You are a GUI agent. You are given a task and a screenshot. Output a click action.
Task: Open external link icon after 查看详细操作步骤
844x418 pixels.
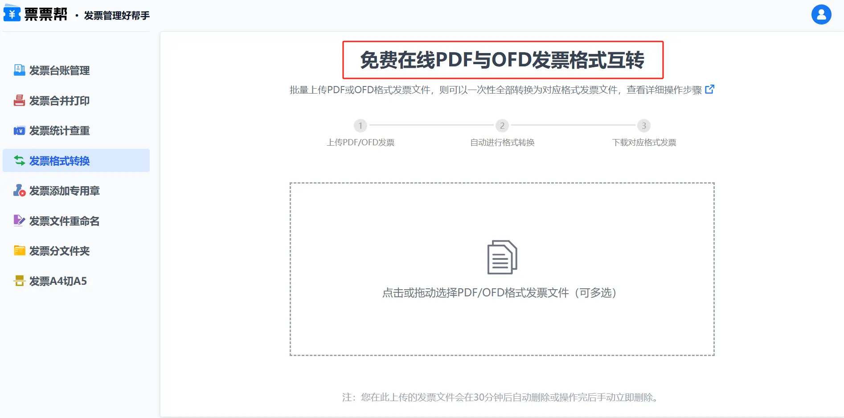(x=709, y=89)
